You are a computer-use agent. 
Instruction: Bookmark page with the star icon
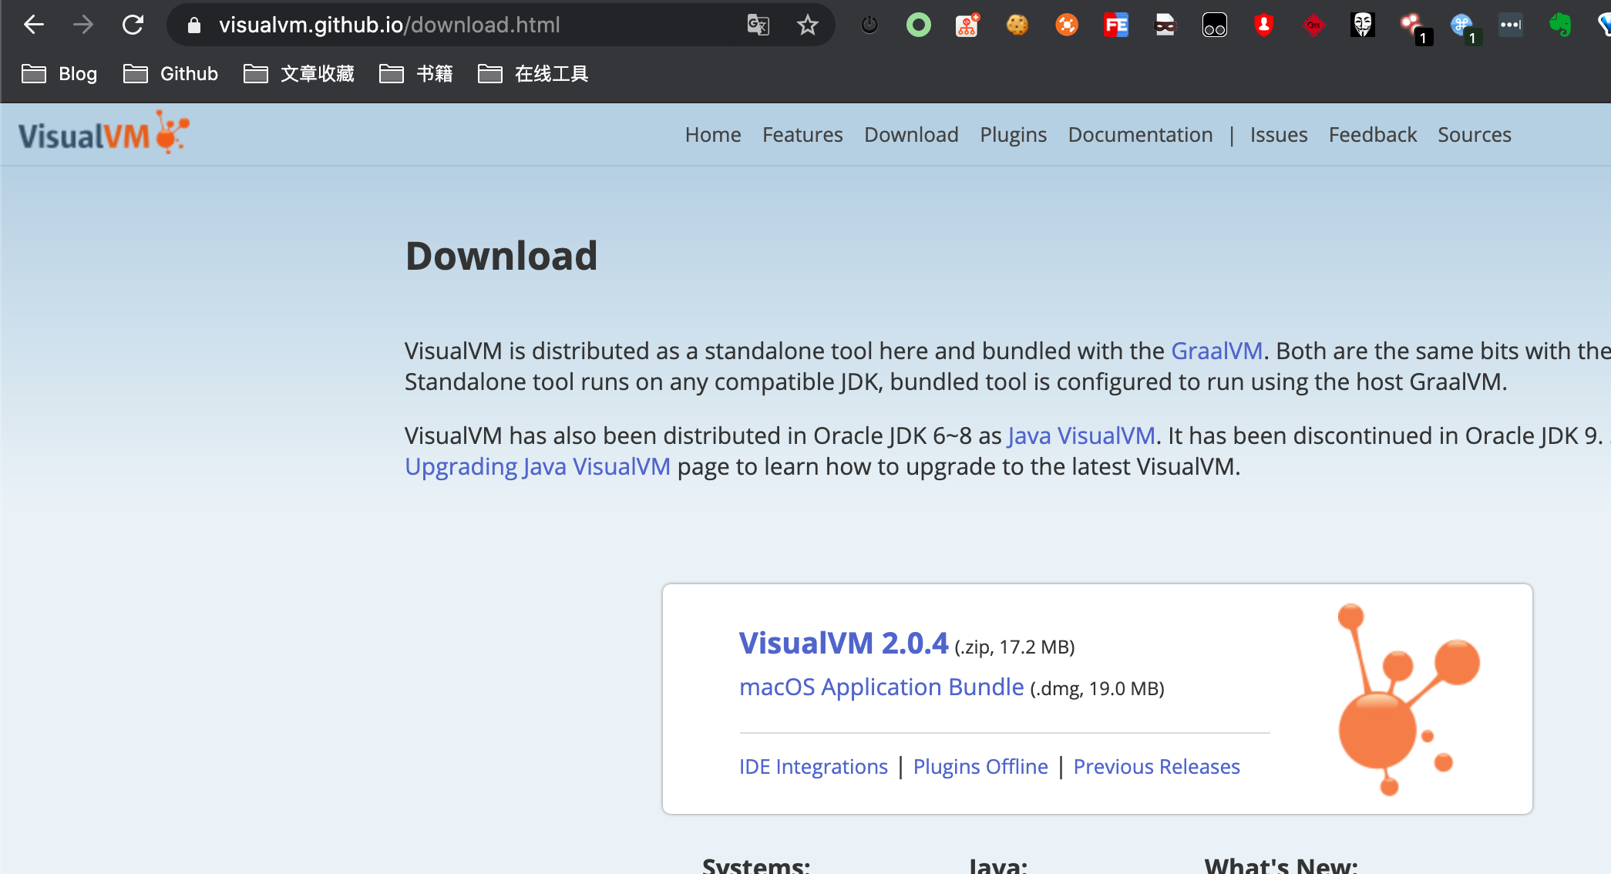pyautogui.click(x=807, y=25)
